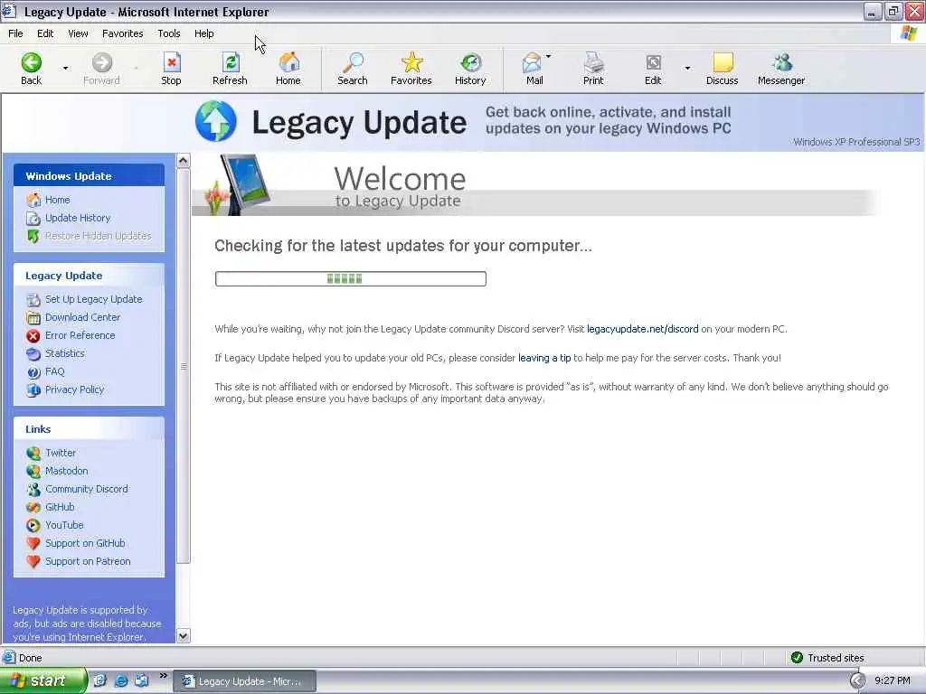Launch Internet Explorer from Quick Launch
The width and height of the screenshot is (926, 694).
pos(121,681)
